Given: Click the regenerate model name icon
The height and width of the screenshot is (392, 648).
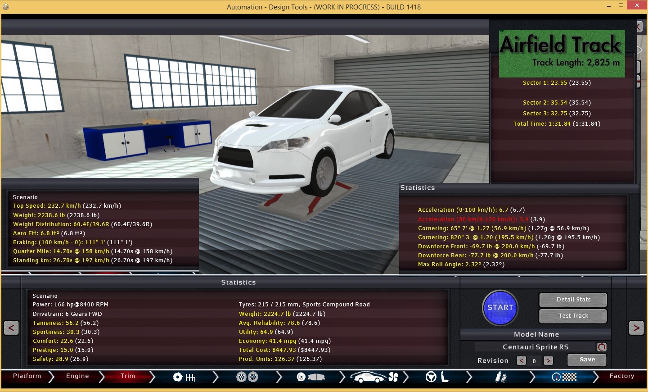Looking at the screenshot, I should point(602,347).
